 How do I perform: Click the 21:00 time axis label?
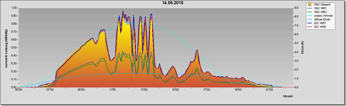pos(269,90)
